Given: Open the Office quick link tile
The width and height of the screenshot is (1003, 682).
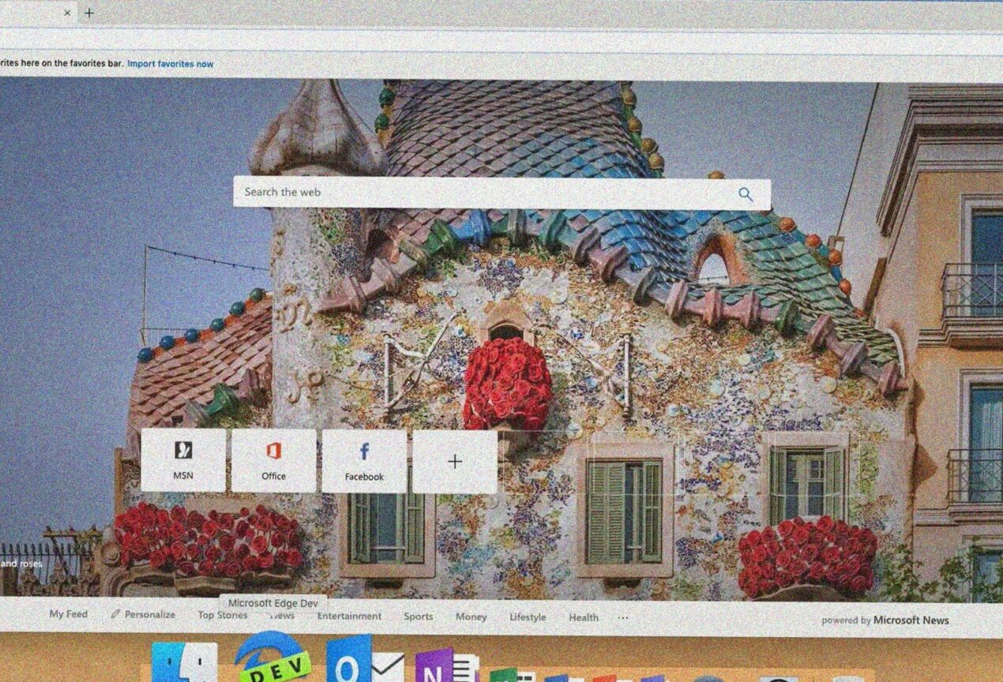Looking at the screenshot, I should point(273,462).
